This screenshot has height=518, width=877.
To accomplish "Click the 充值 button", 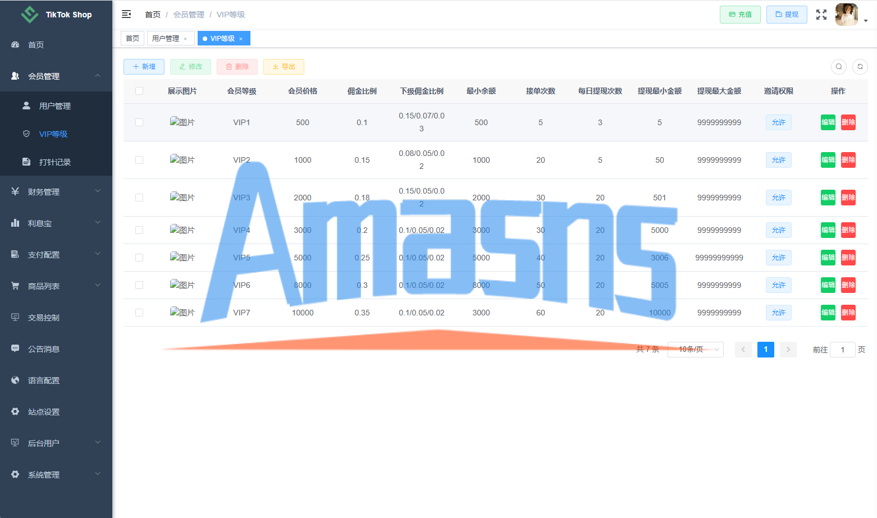I will pos(740,15).
